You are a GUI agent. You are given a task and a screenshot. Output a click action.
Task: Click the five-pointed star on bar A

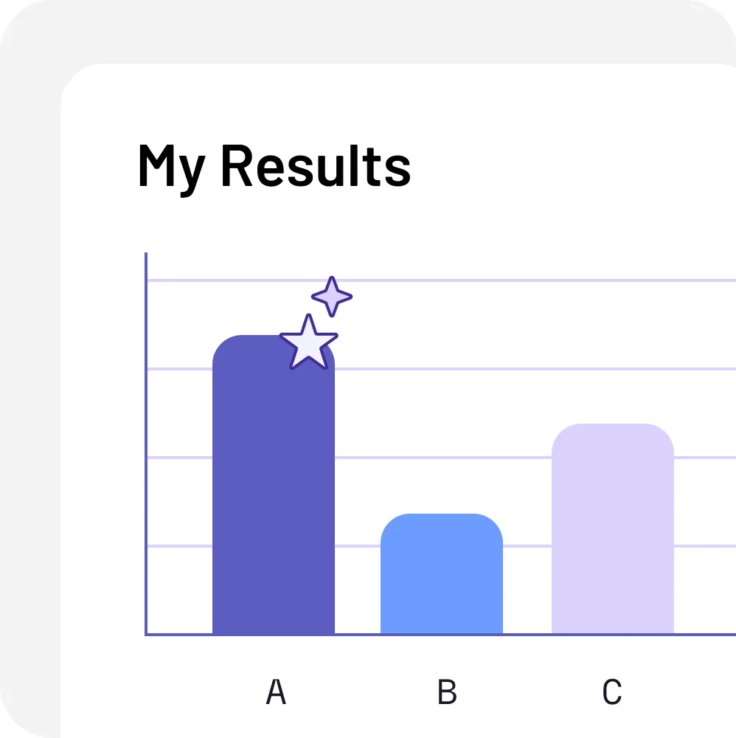(x=308, y=342)
